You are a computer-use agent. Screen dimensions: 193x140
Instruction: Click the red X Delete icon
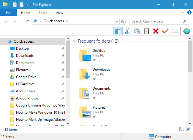click(x=156, y=31)
